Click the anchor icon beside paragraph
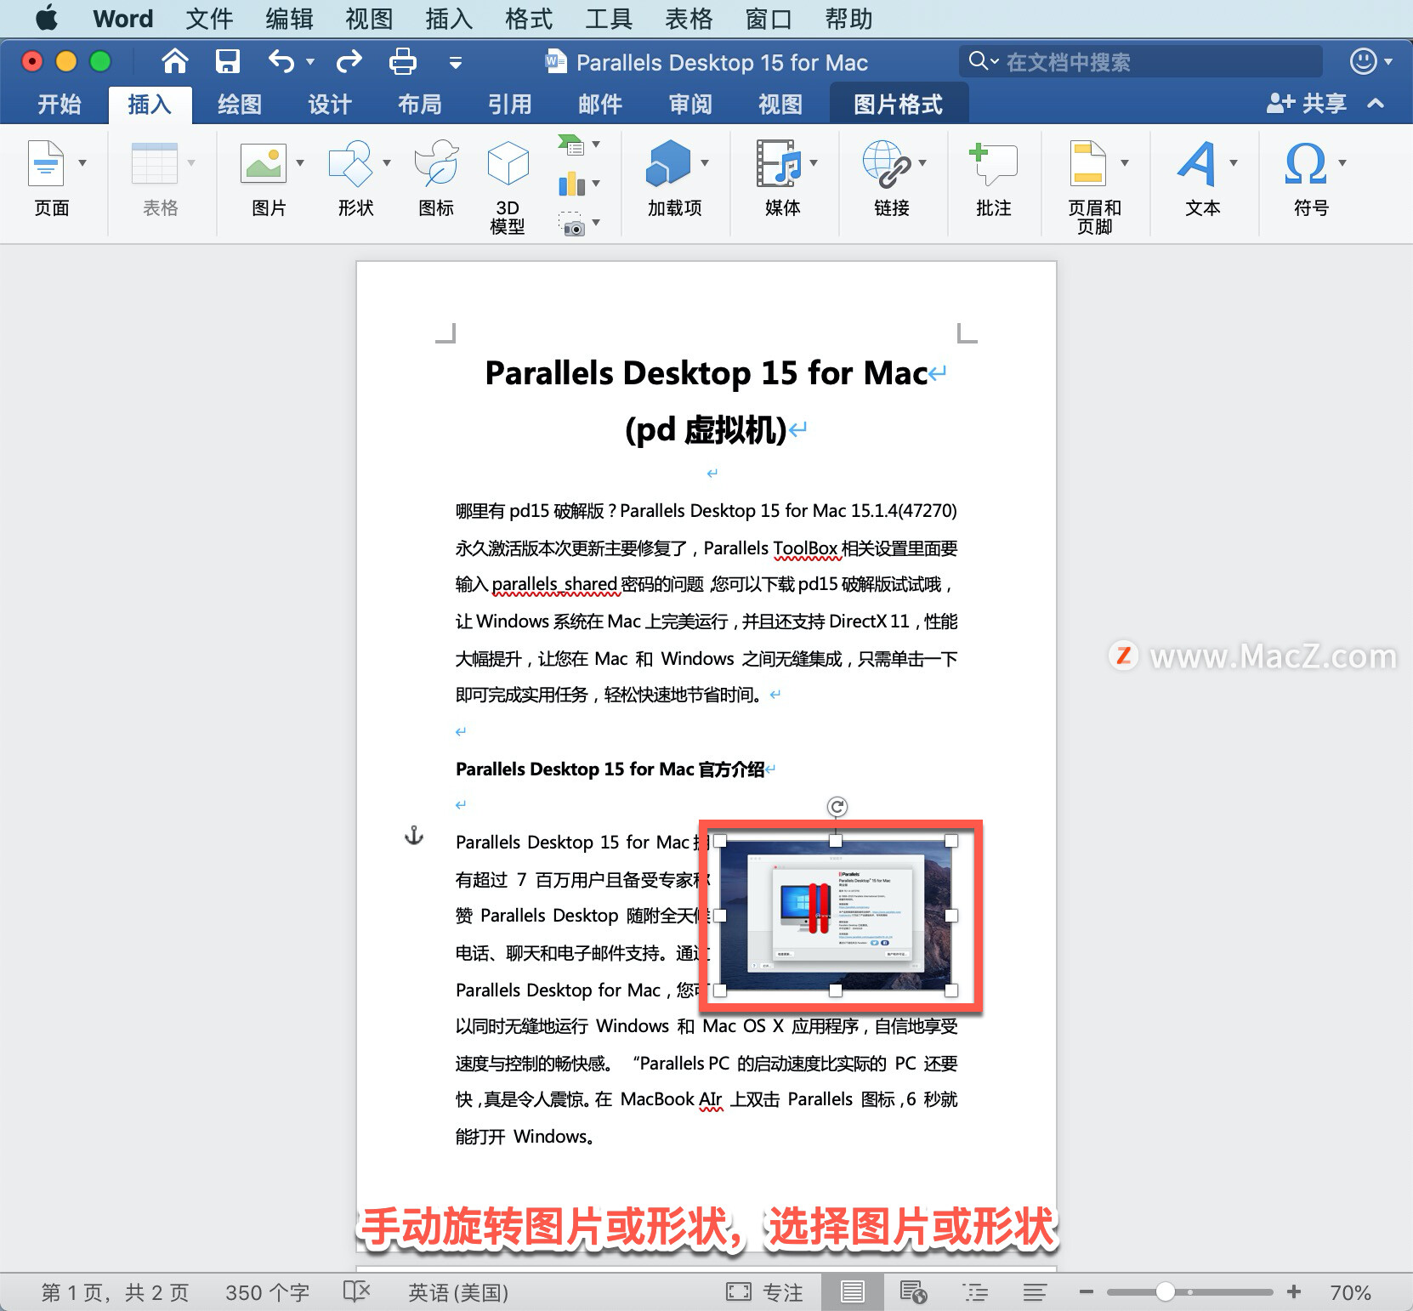Screen dimensions: 1413x1311 pos(413,835)
